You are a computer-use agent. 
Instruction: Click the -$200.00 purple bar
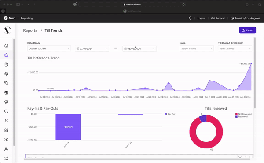coord(68,127)
